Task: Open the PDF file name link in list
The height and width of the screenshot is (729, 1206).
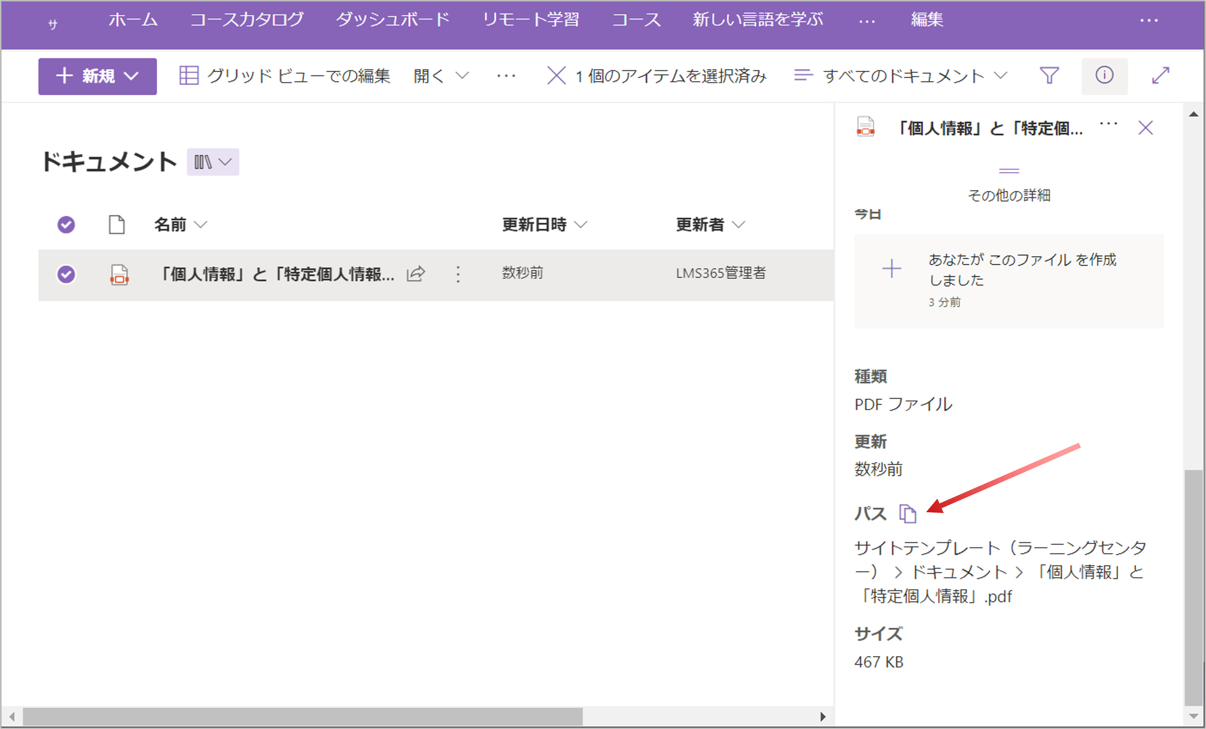Action: tap(276, 274)
